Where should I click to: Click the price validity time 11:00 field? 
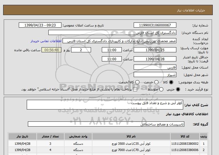tap(112, 59)
